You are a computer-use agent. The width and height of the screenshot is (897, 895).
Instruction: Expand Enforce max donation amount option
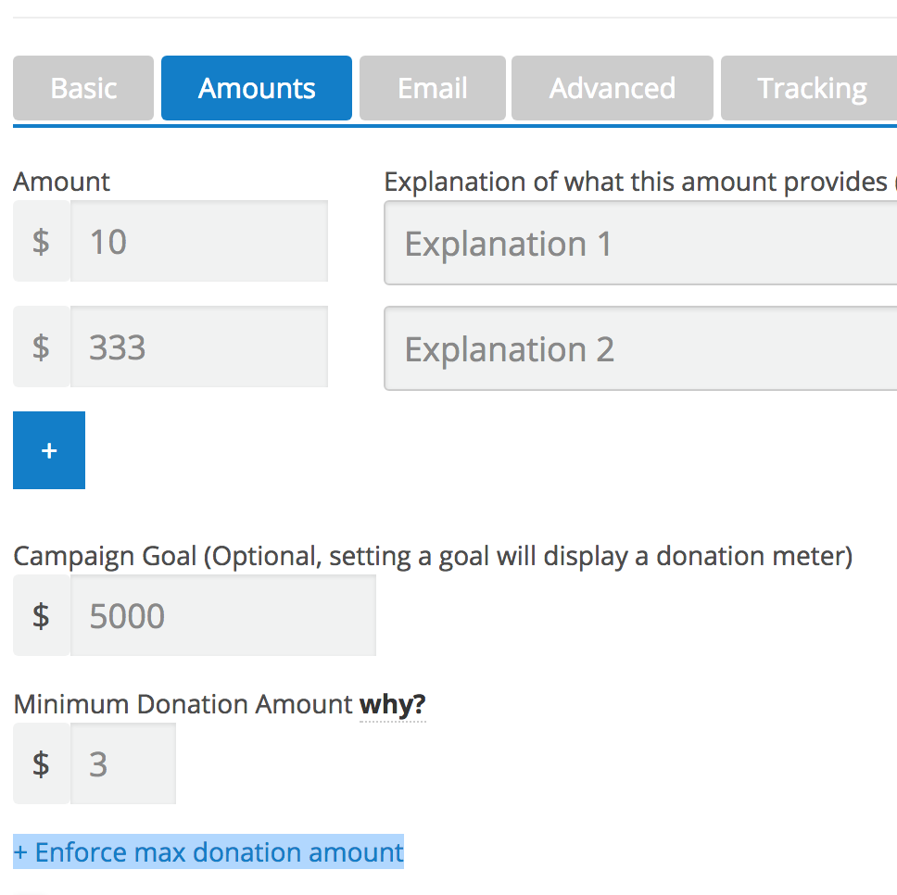(x=208, y=852)
